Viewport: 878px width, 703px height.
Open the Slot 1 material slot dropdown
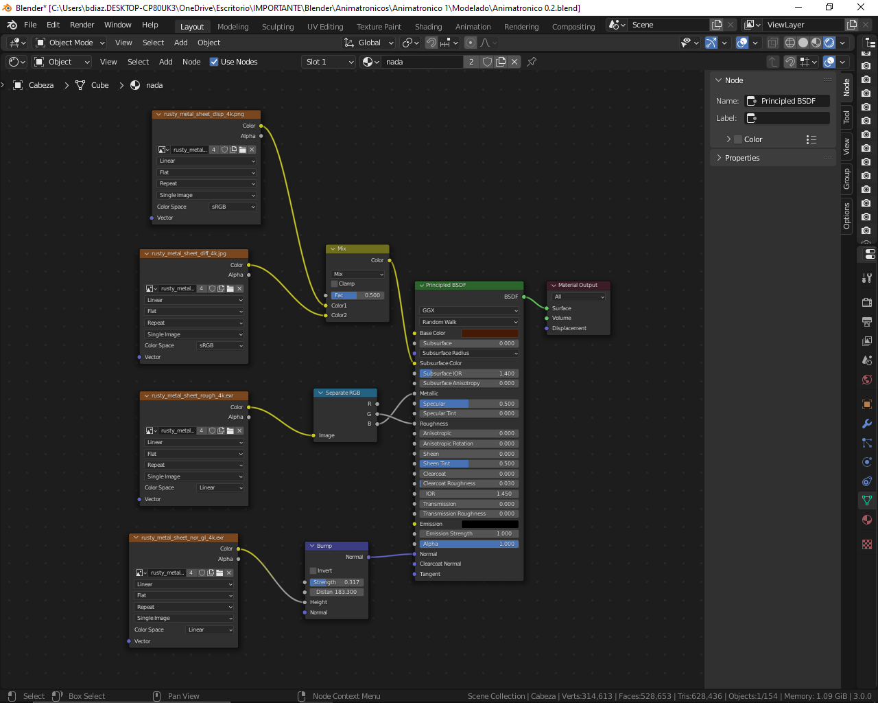coord(329,62)
